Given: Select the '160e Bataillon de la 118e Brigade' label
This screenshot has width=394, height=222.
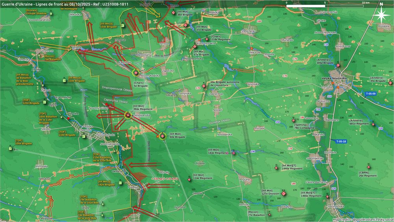Looking at the screenshot, I should [48, 118].
